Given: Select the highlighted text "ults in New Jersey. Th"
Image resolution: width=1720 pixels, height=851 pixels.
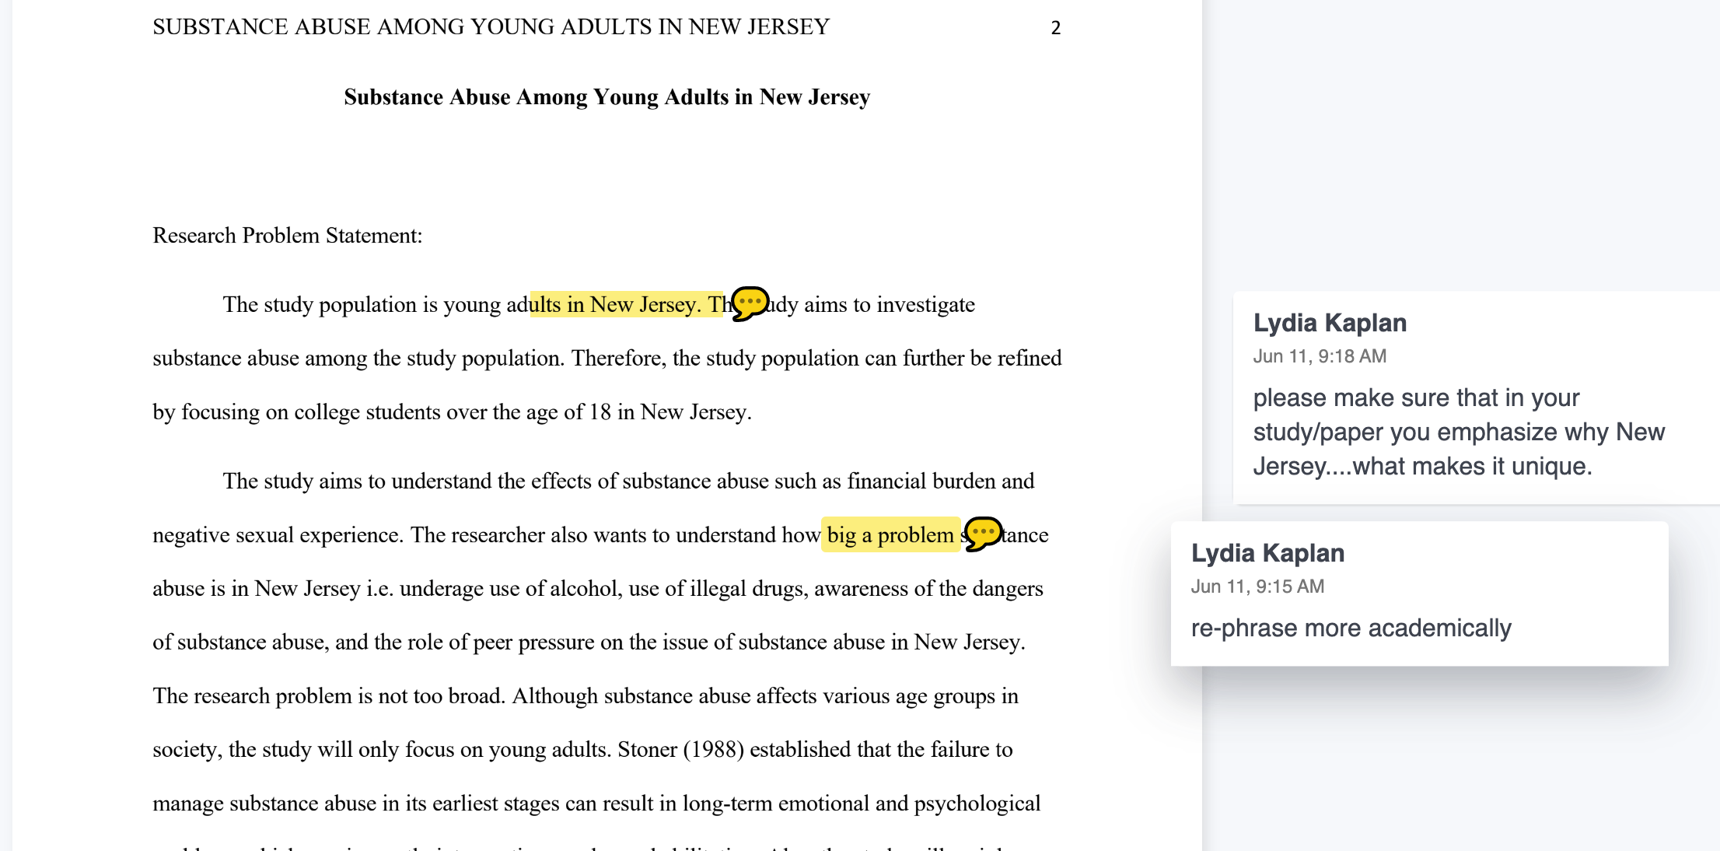Looking at the screenshot, I should coord(627,304).
